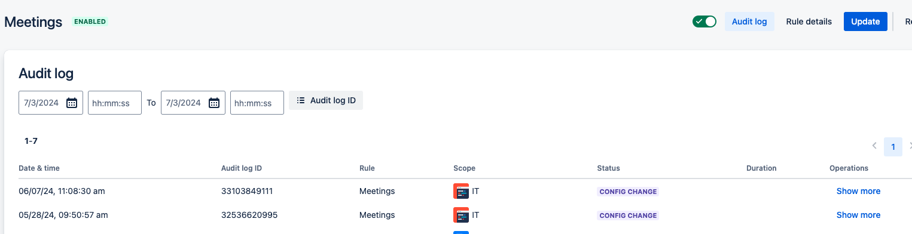
Task: Switch to the Audit log tab
Action: (749, 21)
